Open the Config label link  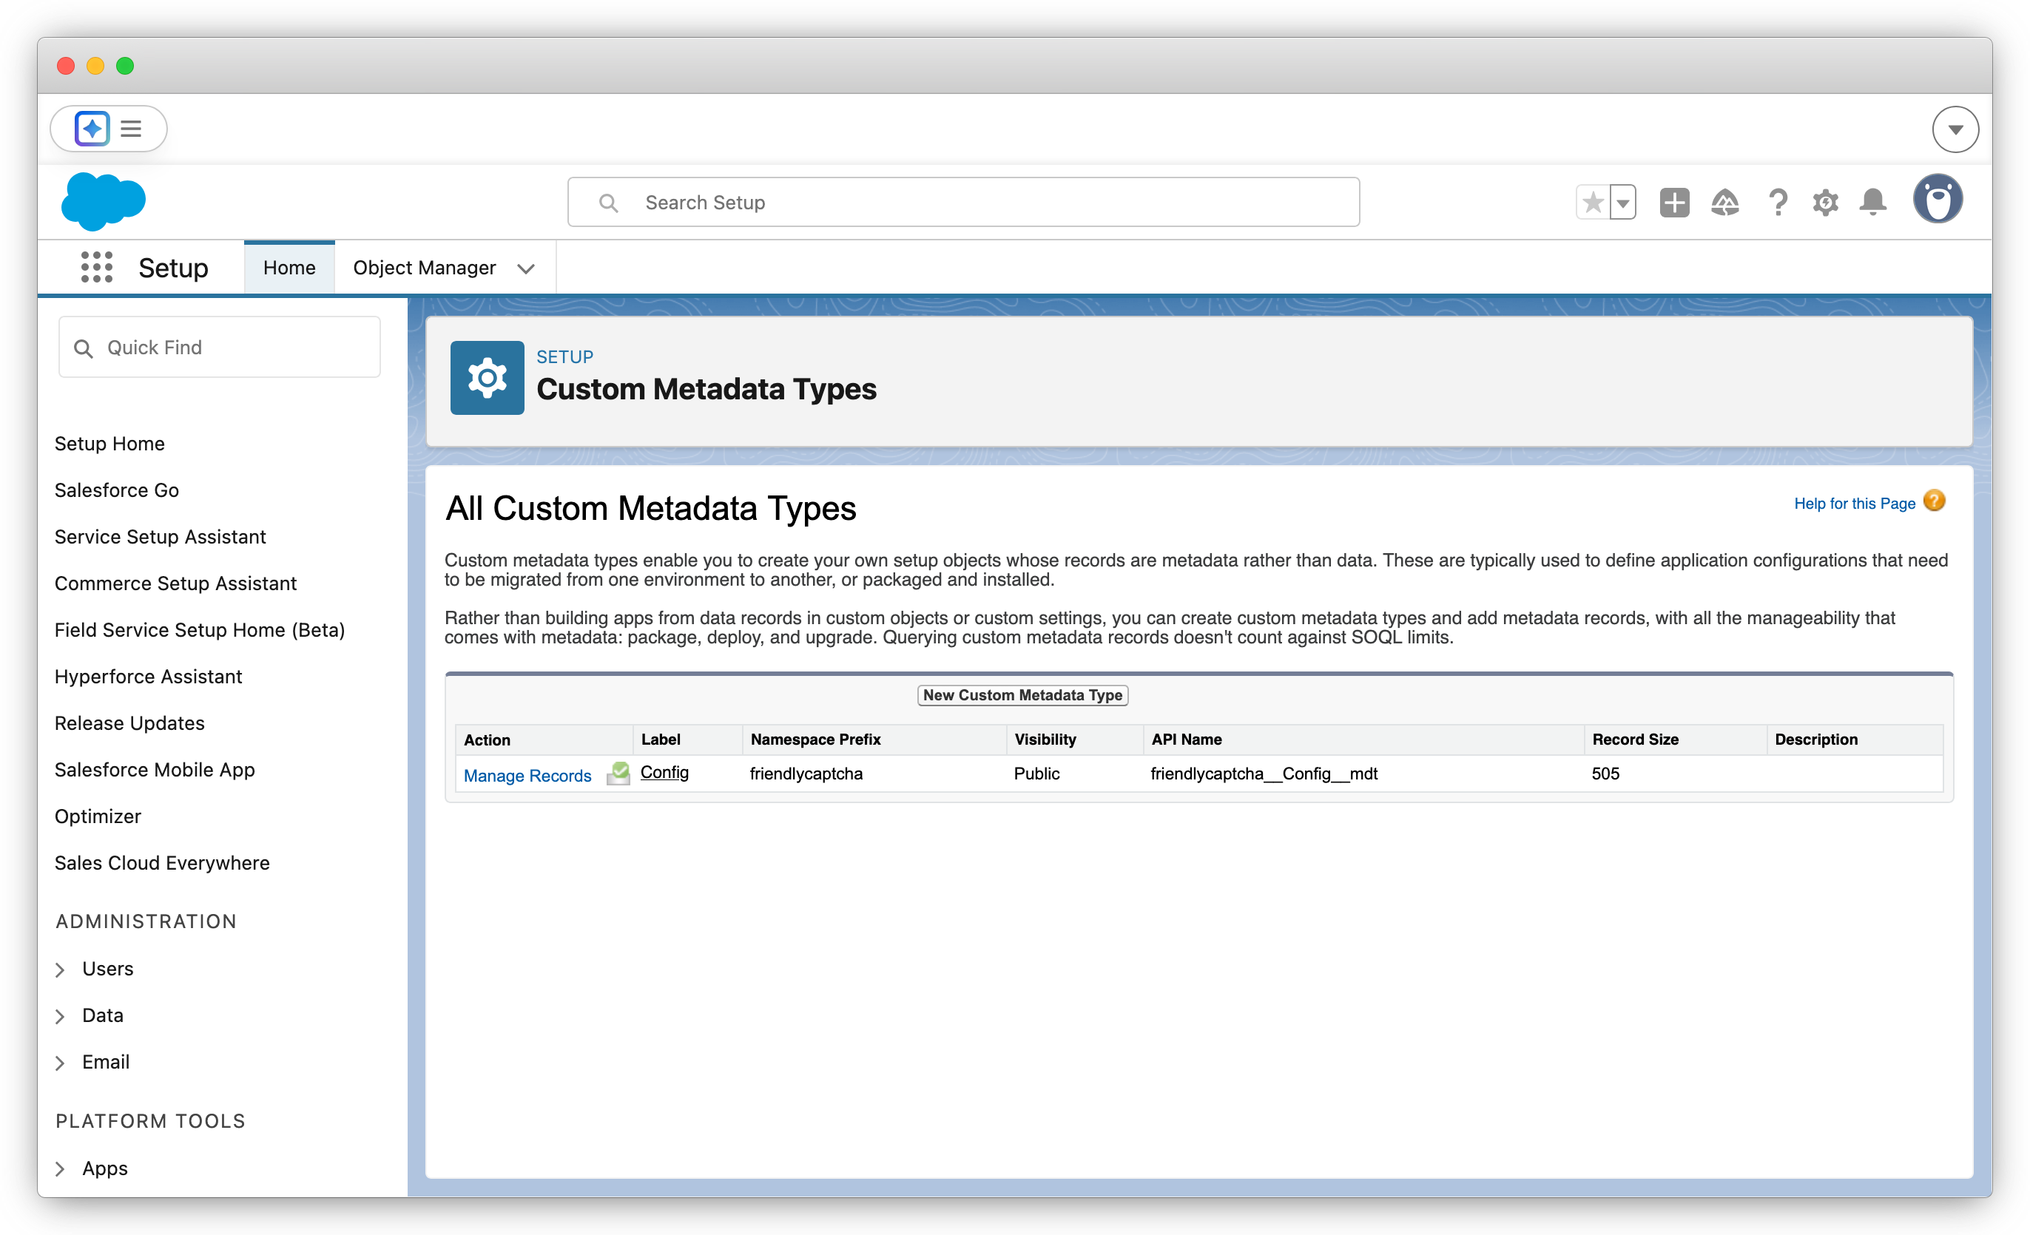click(x=664, y=772)
